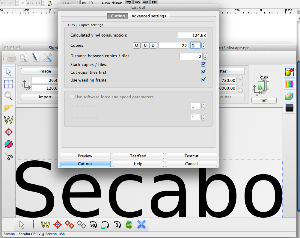The height and width of the screenshot is (238, 300).
Task: Click the D copies button
Action: tap(153, 45)
